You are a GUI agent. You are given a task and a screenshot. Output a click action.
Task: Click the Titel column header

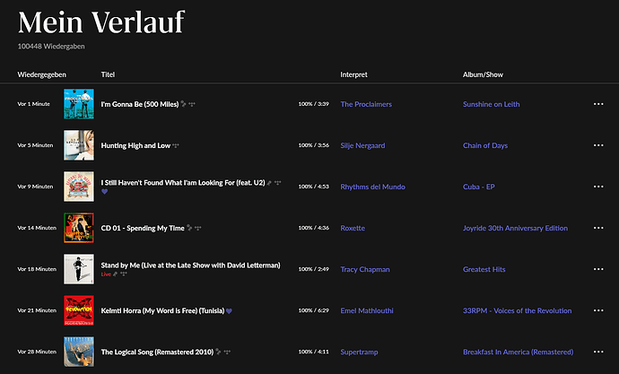click(x=108, y=74)
